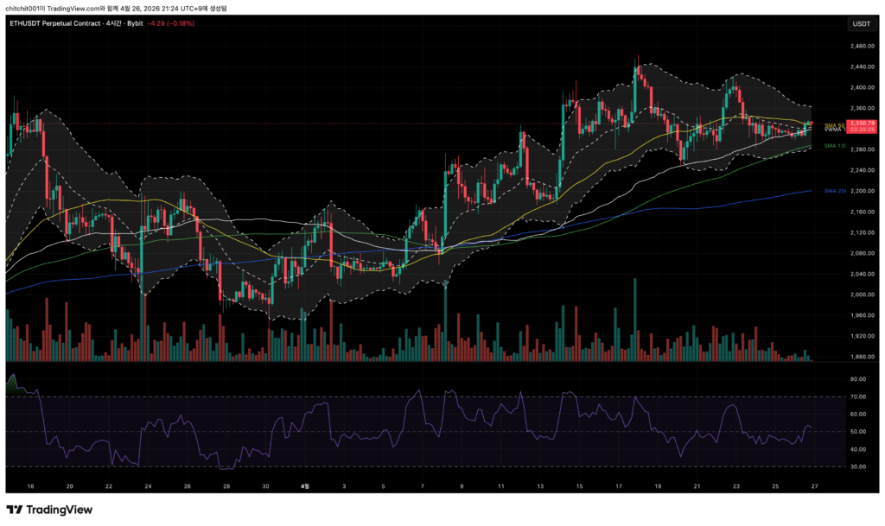Click date 13 on the time axis
Image resolution: width=885 pixels, height=526 pixels.
(x=539, y=487)
